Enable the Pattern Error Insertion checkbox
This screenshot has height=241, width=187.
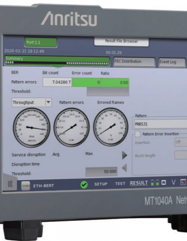[137, 134]
